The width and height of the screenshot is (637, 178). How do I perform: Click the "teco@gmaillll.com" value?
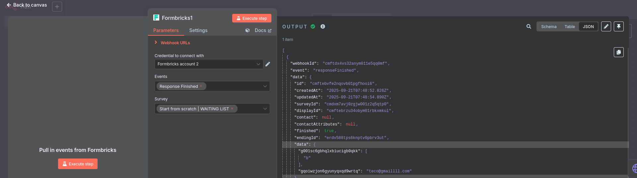point(389,171)
